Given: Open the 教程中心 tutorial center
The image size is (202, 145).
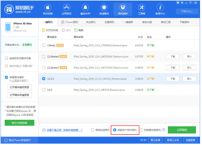Looking at the screenshot, I should coord(160,9).
